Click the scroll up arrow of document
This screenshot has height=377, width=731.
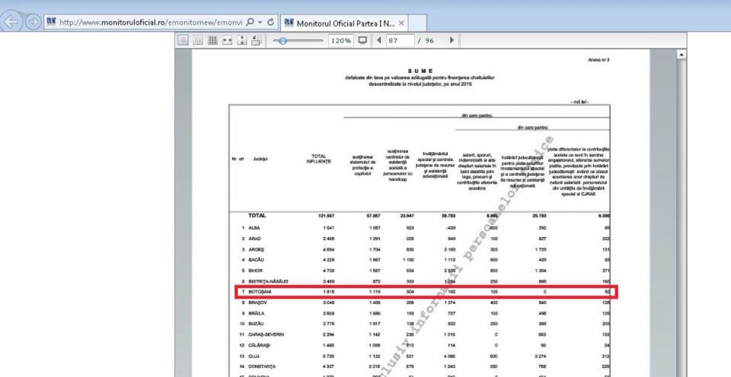click(x=682, y=54)
